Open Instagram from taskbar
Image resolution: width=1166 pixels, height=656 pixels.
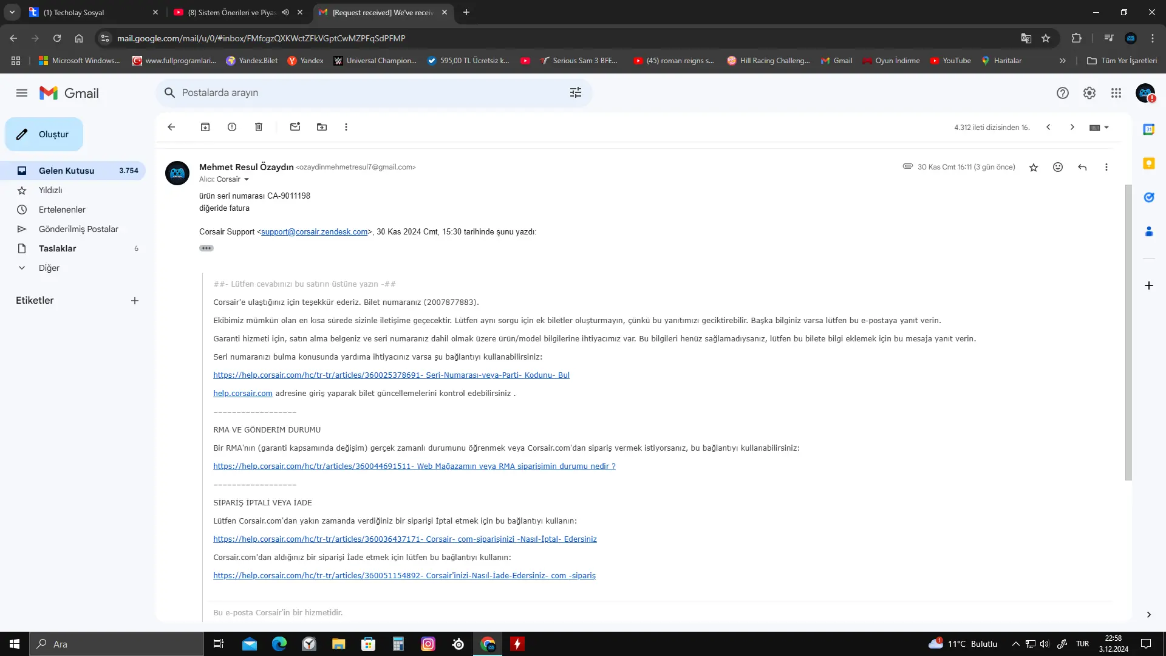428,644
